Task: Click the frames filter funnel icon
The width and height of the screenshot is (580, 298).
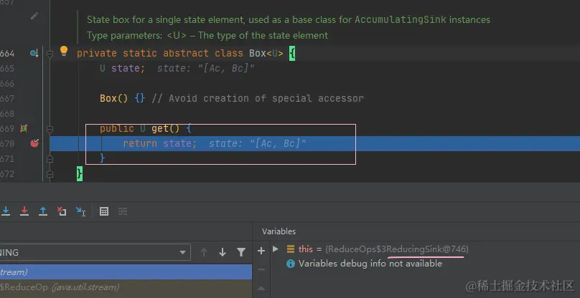Action: (241, 253)
